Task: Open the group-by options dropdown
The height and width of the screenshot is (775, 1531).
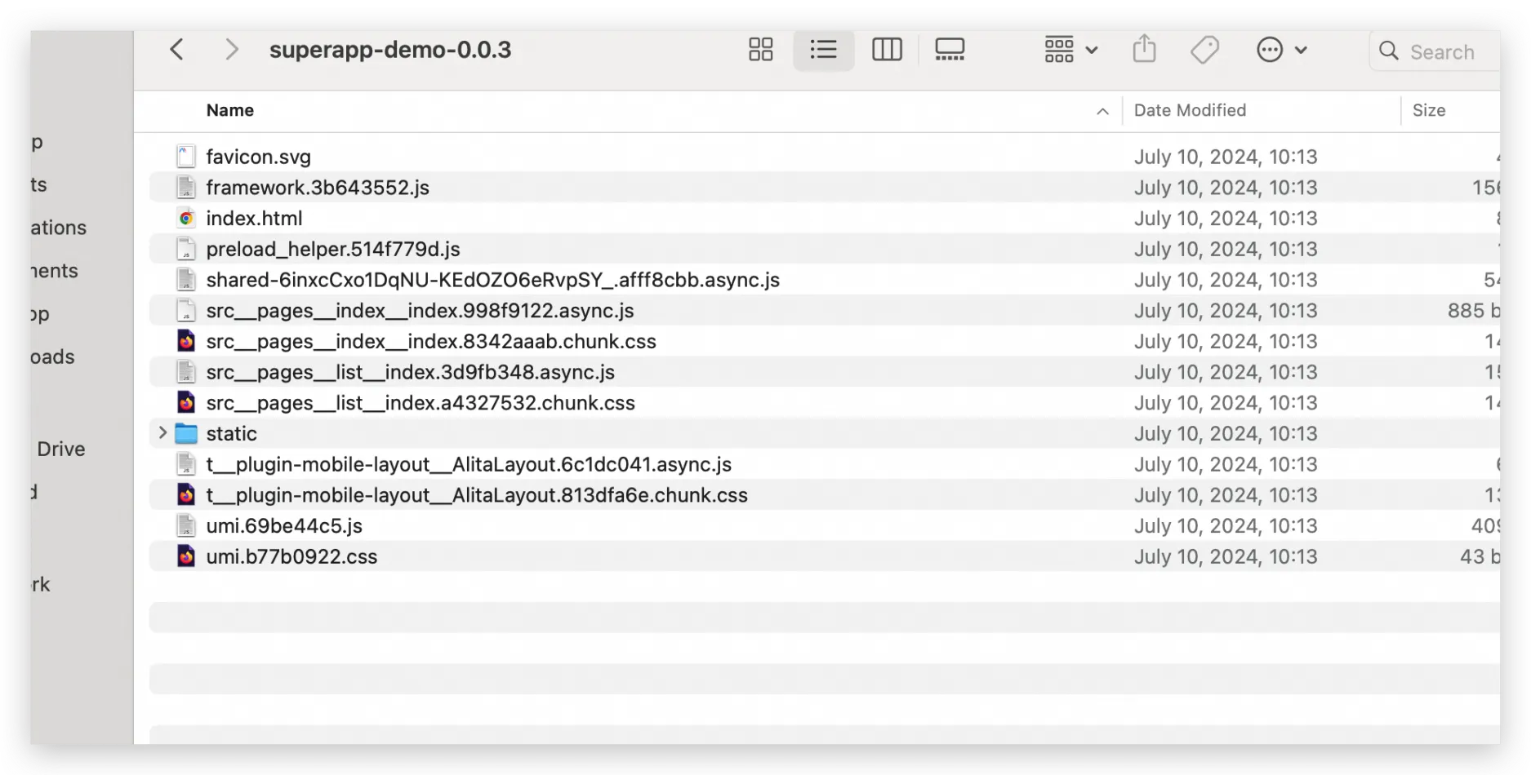Action: [1070, 50]
